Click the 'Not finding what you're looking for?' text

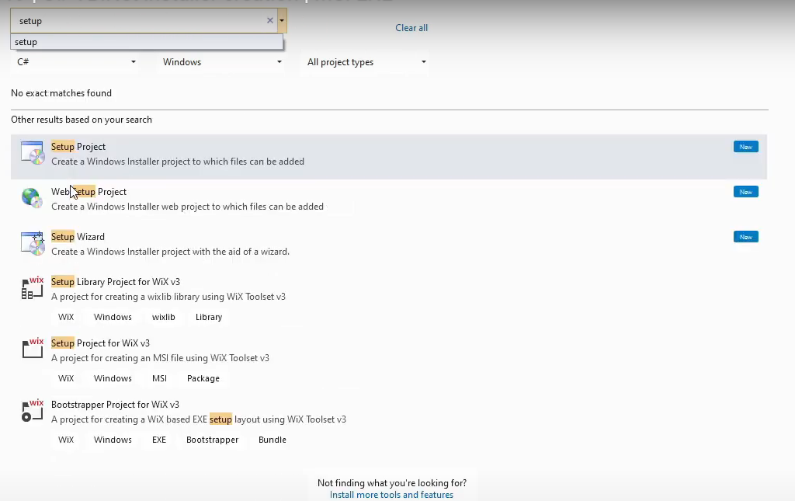(x=392, y=483)
